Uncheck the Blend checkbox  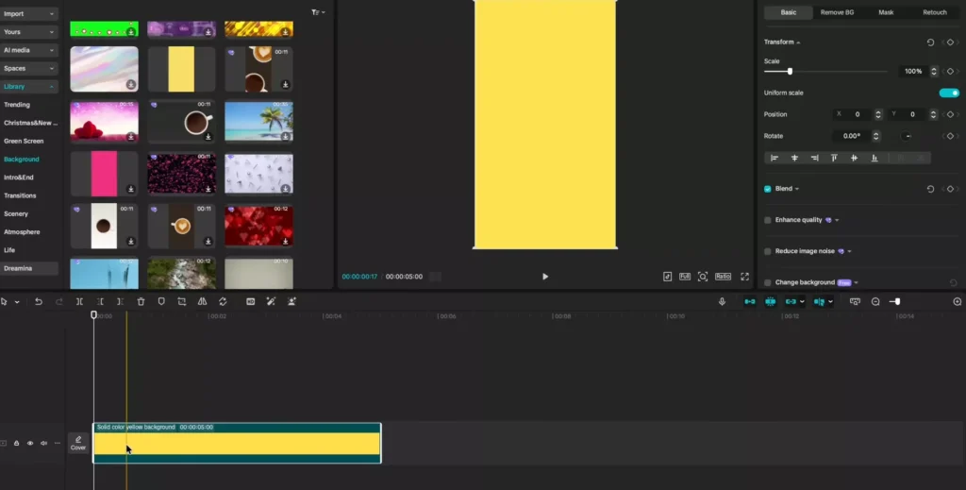coord(768,189)
